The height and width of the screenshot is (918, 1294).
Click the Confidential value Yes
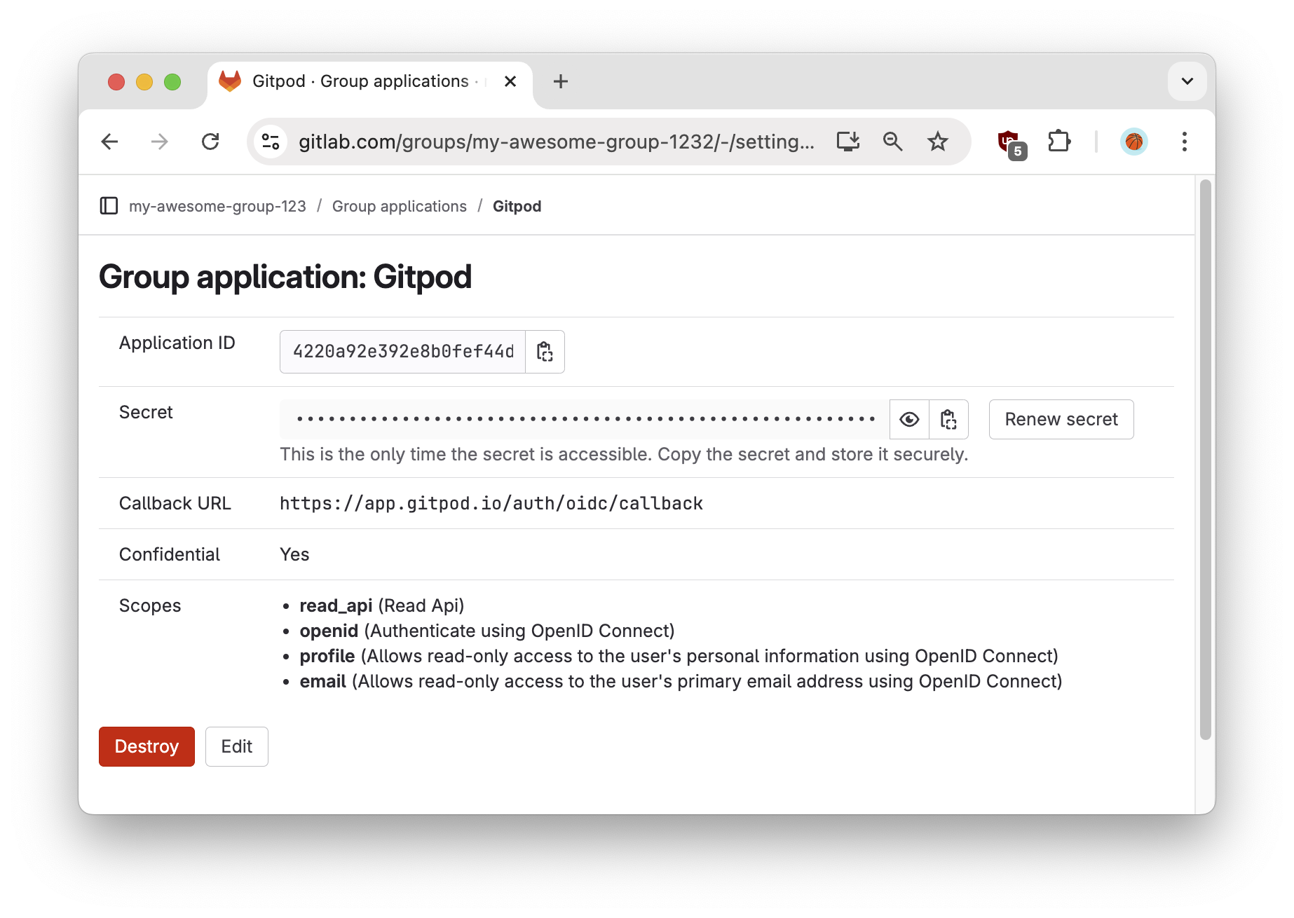point(294,554)
